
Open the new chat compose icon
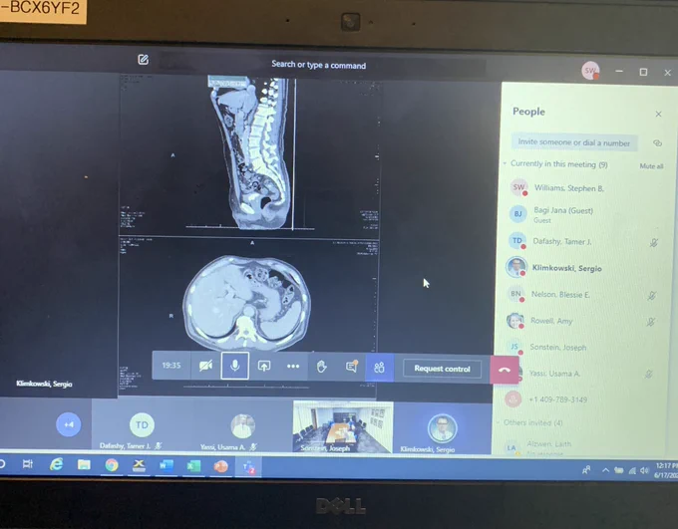[x=144, y=60]
